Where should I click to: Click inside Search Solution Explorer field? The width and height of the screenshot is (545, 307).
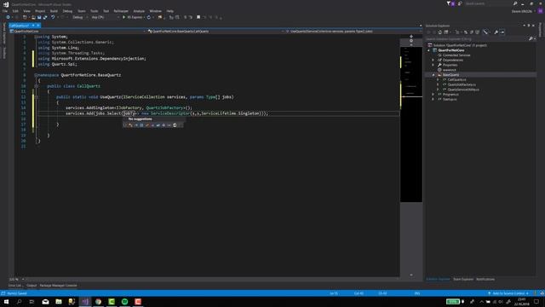[x=477, y=38]
